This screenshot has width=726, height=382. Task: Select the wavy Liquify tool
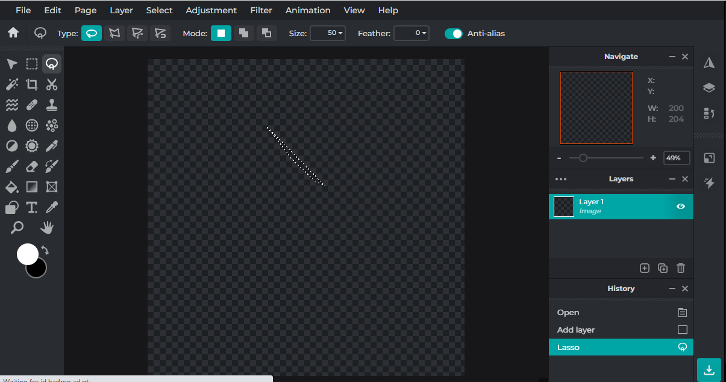tap(12, 105)
